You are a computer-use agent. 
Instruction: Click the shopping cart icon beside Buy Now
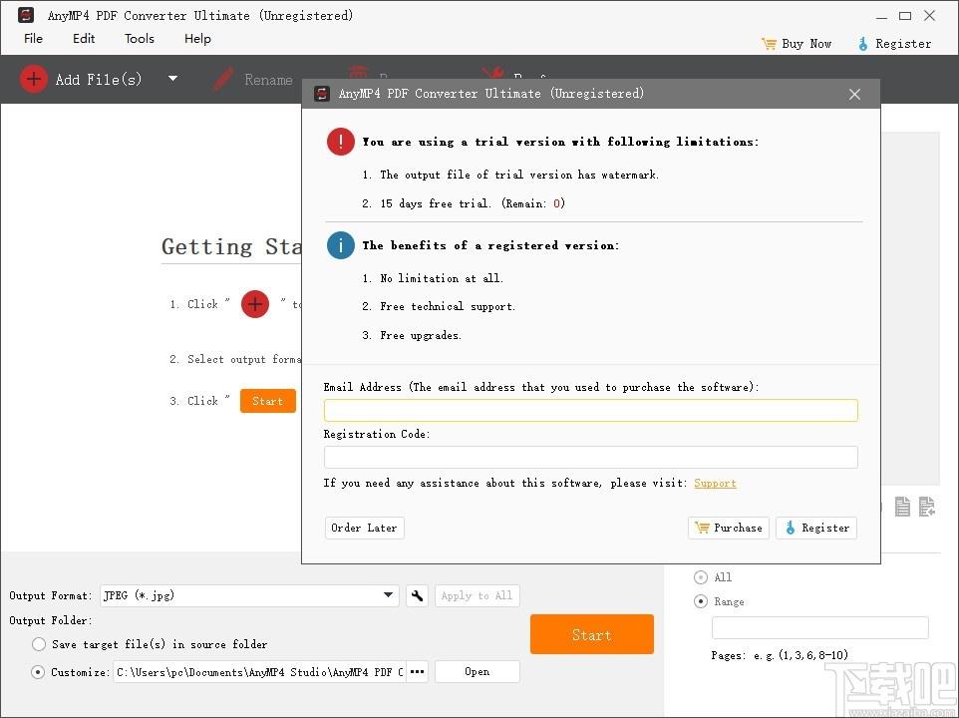769,44
